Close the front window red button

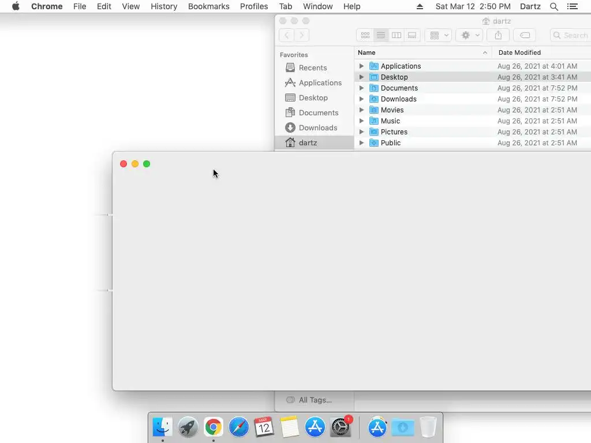pyautogui.click(x=124, y=164)
